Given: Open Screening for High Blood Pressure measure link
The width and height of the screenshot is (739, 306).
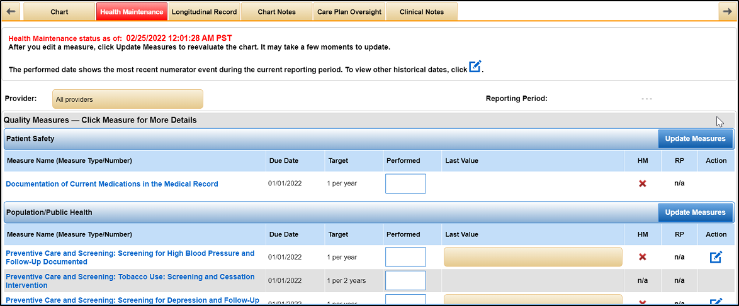Looking at the screenshot, I should pos(130,257).
